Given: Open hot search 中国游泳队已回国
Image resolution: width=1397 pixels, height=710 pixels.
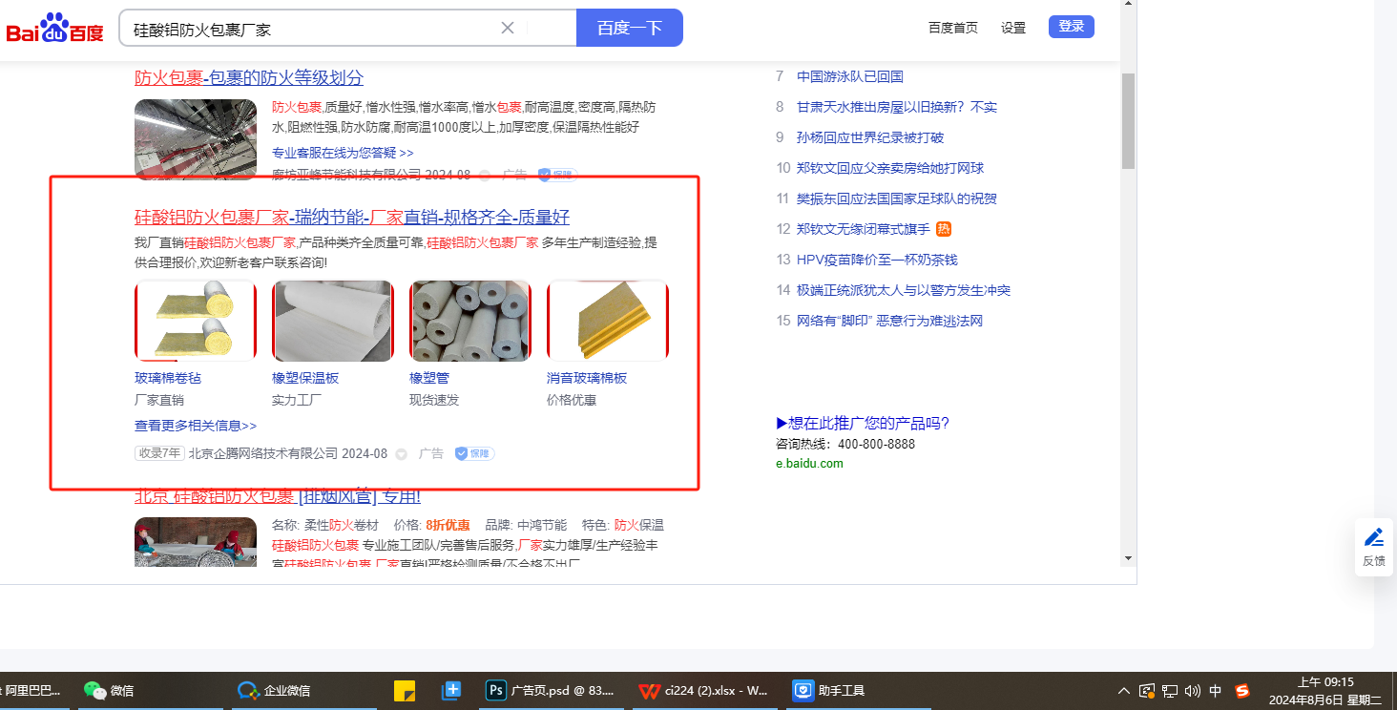Looking at the screenshot, I should [850, 76].
